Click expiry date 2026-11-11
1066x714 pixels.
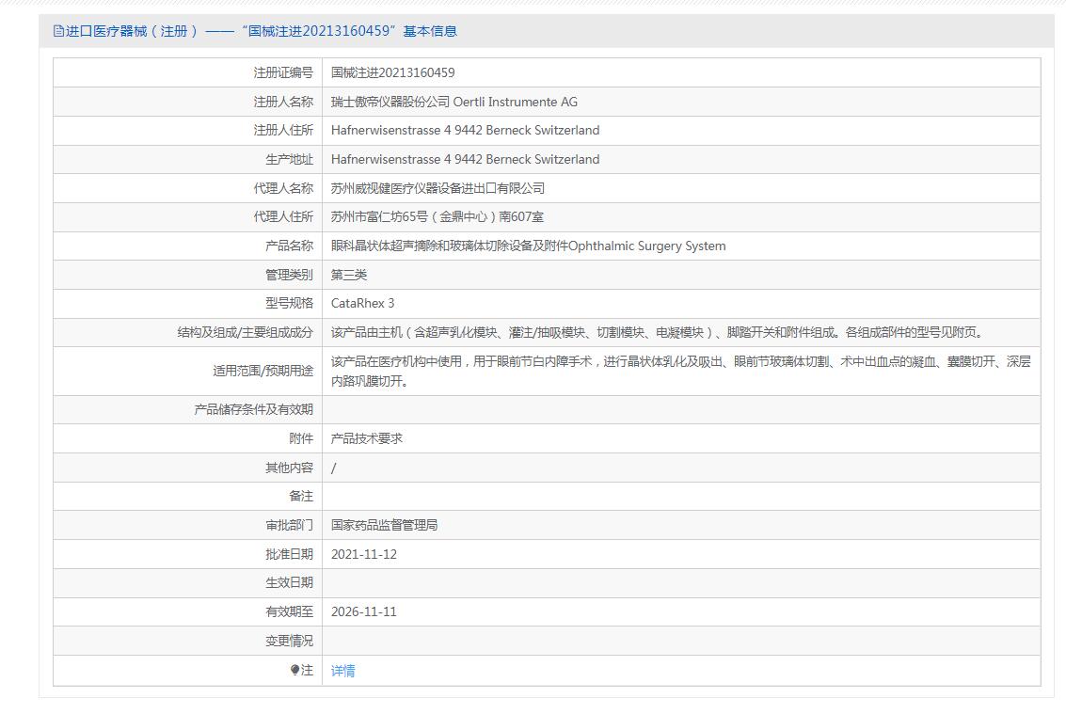pyautogui.click(x=364, y=611)
